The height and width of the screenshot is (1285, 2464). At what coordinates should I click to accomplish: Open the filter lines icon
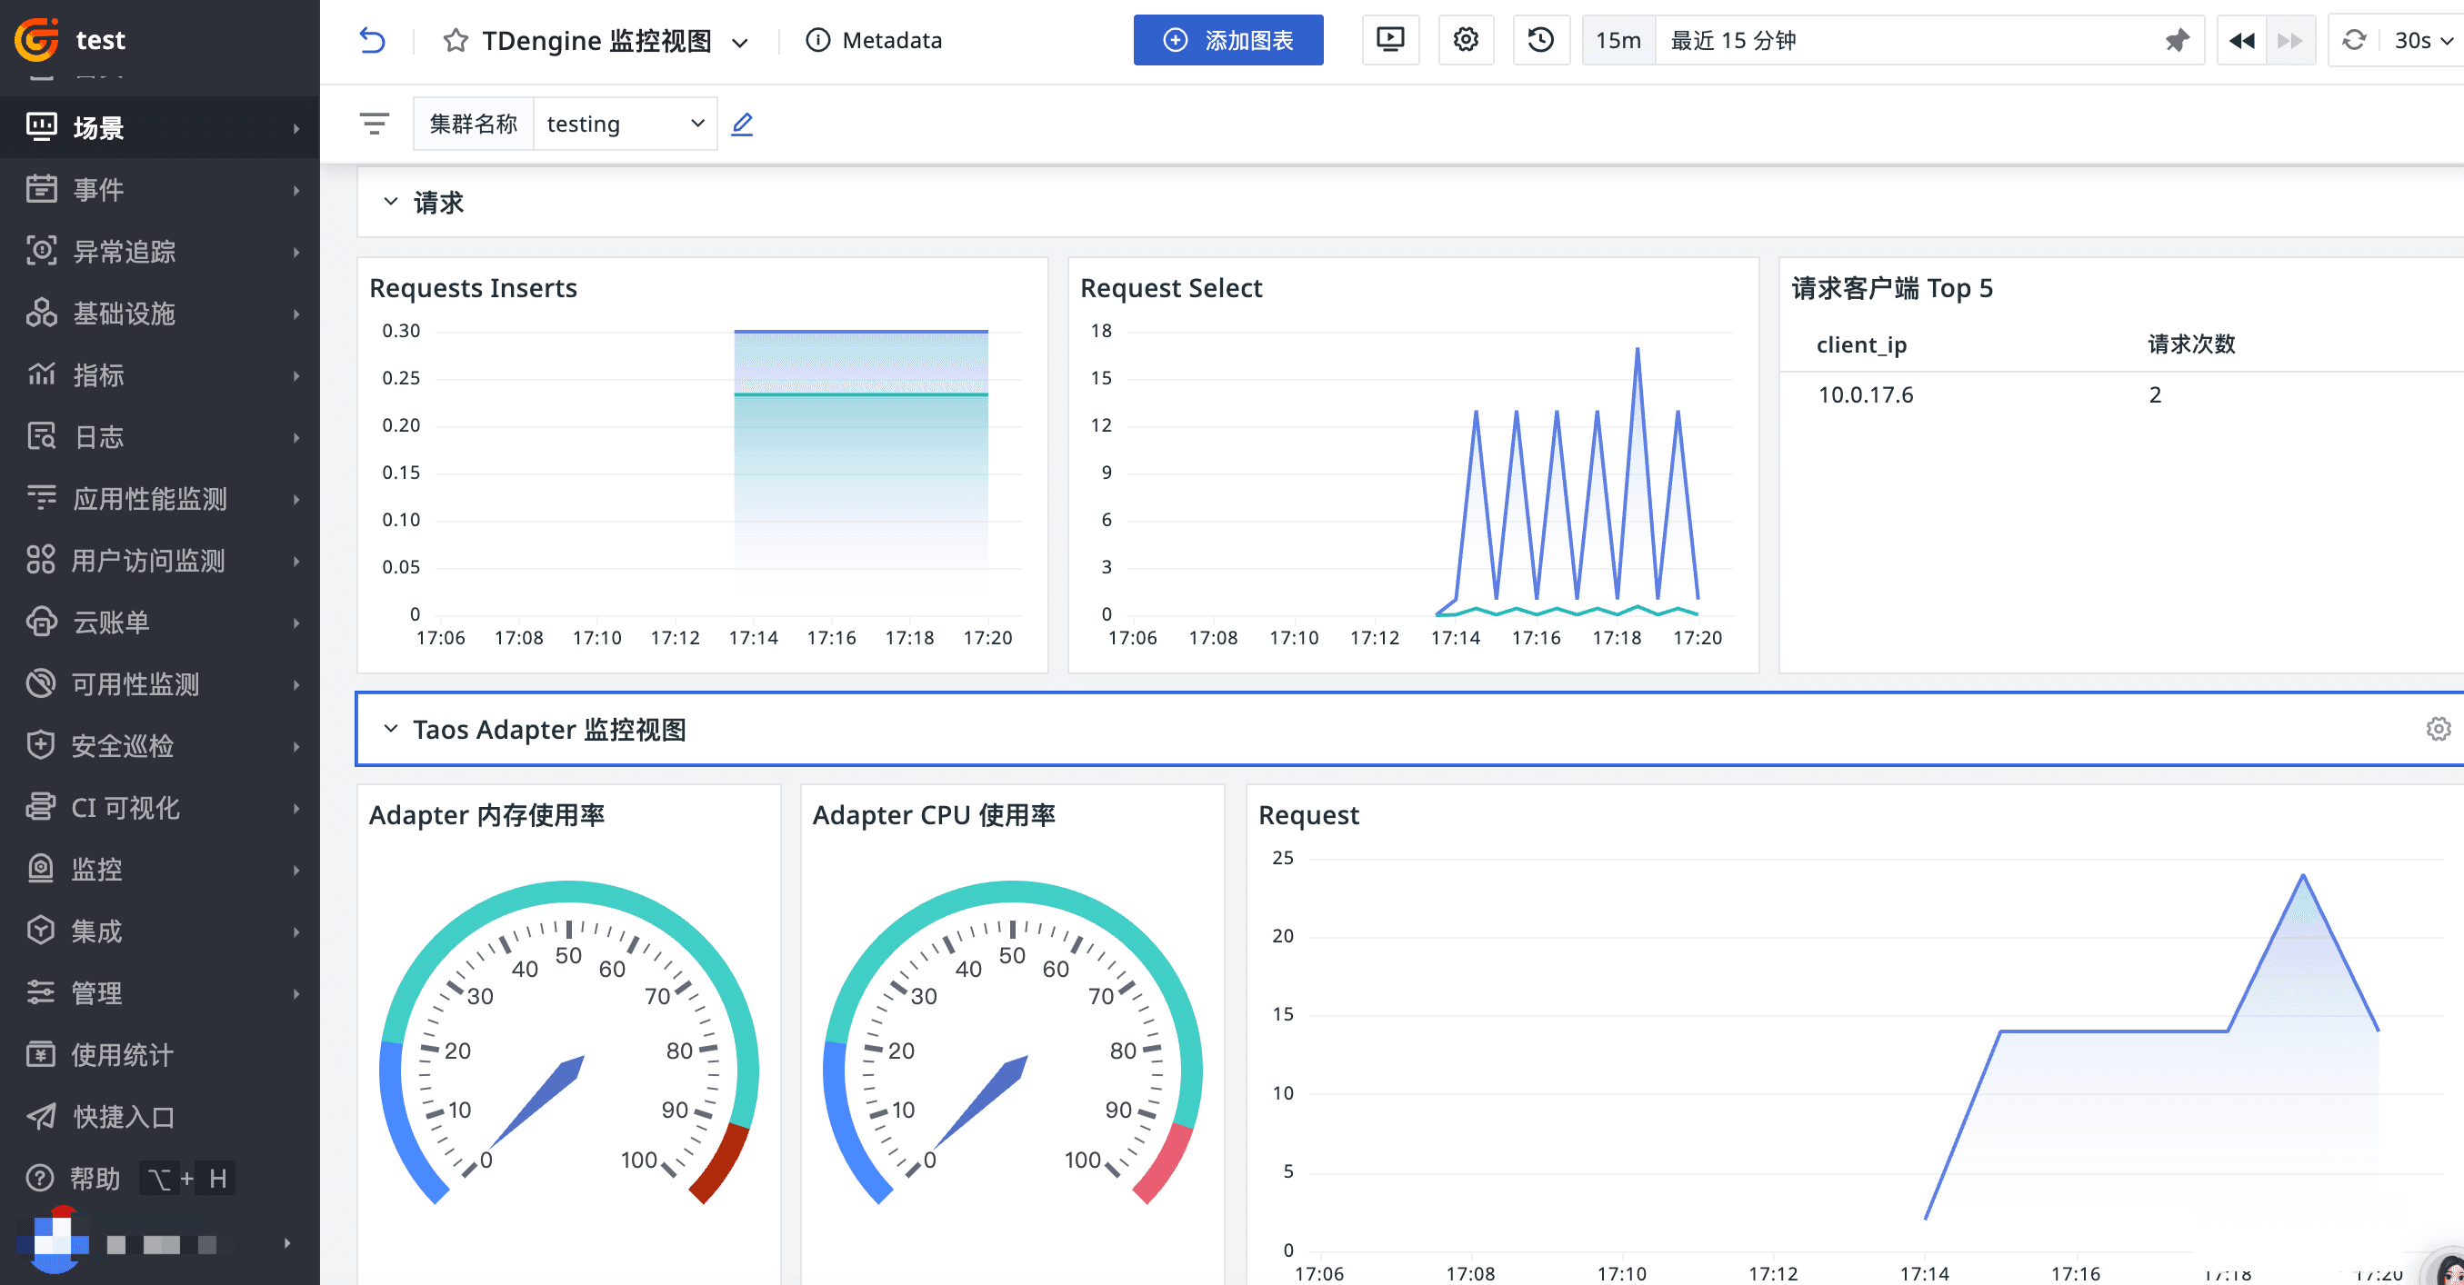374,124
